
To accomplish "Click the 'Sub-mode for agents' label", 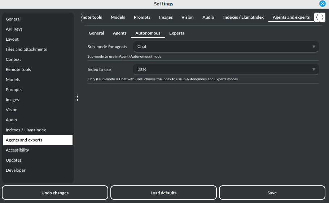I will [107, 47].
